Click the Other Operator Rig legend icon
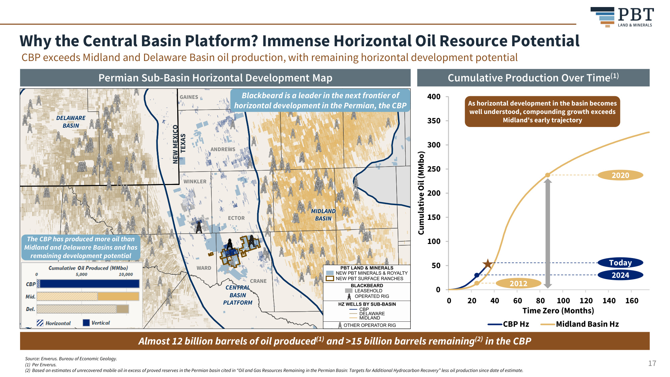670x377 pixels. 340,325
